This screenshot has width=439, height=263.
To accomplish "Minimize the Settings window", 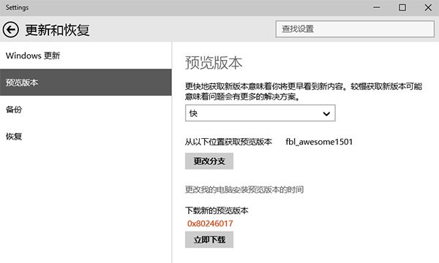I will [x=377, y=7].
